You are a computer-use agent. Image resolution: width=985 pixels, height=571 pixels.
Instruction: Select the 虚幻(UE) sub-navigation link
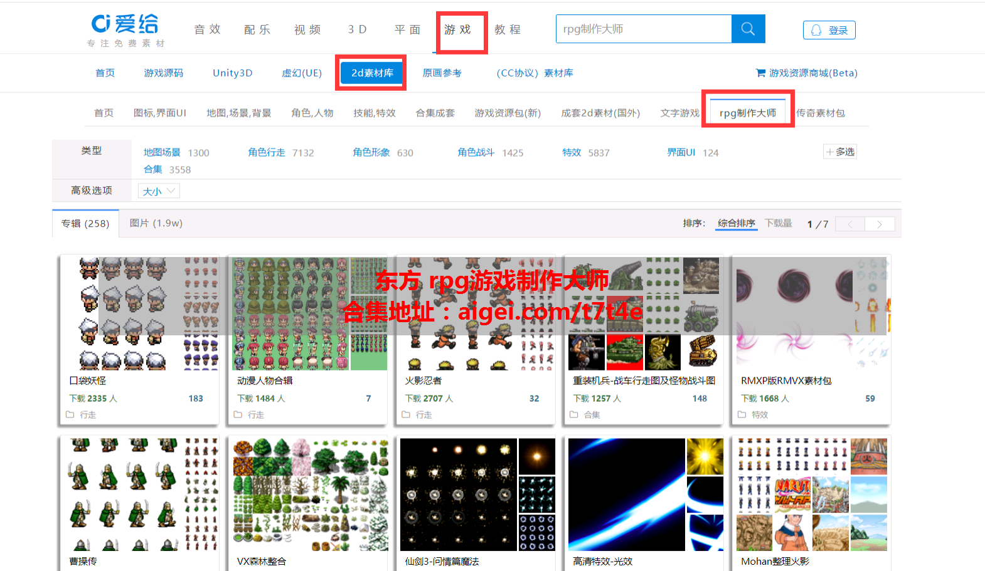(302, 73)
